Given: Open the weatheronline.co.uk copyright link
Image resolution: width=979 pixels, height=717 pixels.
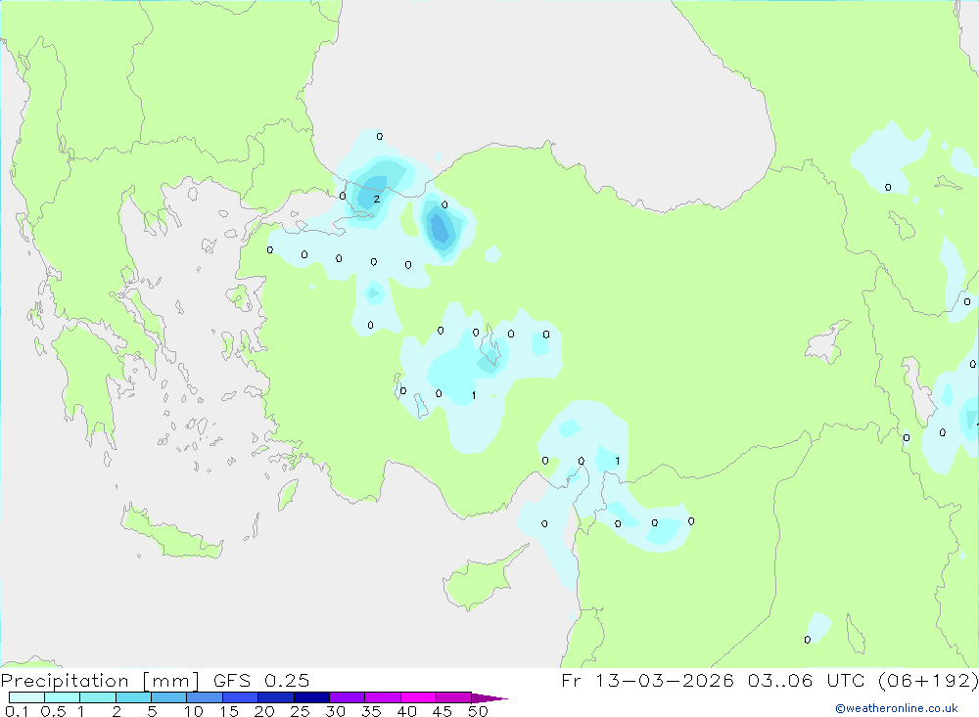Looking at the screenshot, I should [x=897, y=708].
